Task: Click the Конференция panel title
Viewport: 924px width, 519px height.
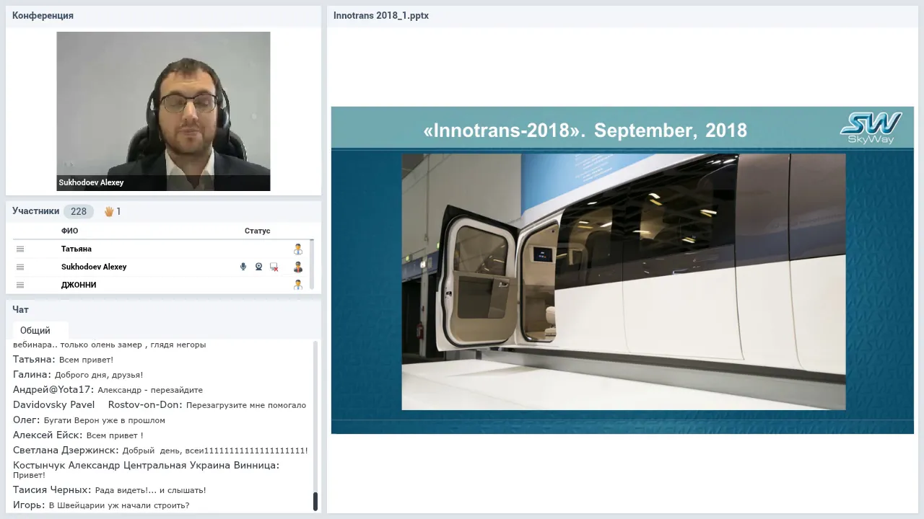Action: click(43, 15)
